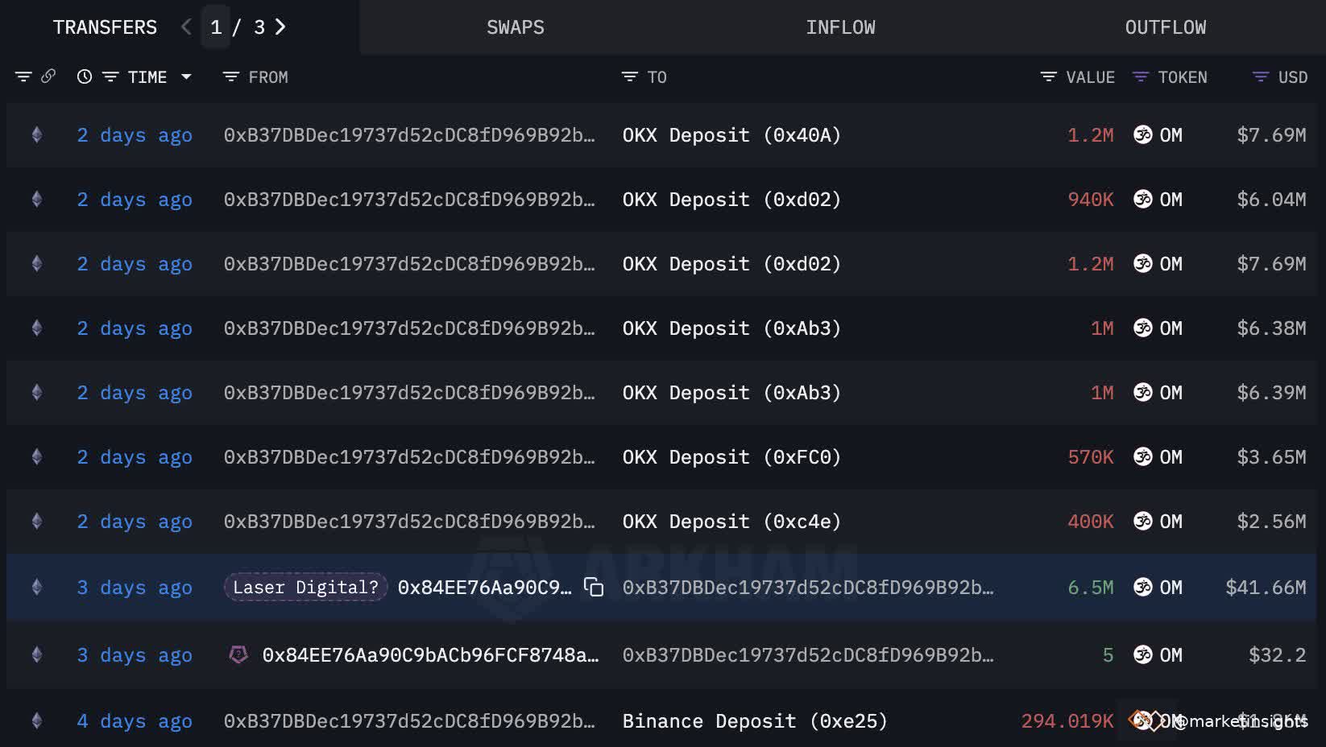
Task: Click OM token icon in the $3.65M row
Action: [1143, 457]
